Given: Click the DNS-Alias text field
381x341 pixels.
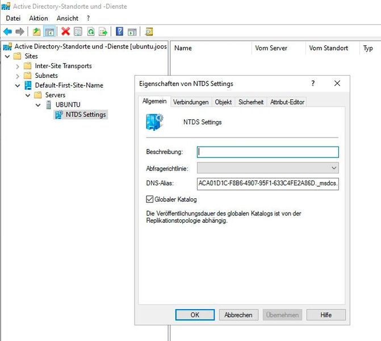Looking at the screenshot, I should point(268,184).
